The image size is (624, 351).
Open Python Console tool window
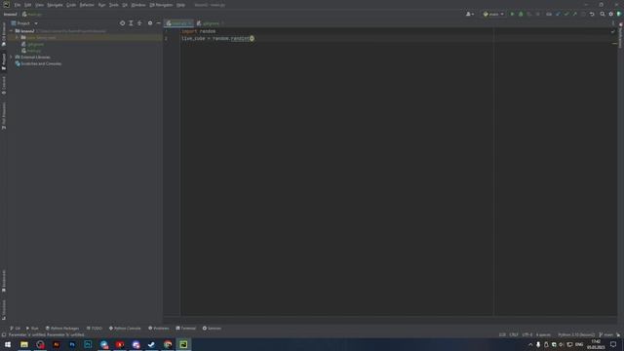(x=125, y=329)
